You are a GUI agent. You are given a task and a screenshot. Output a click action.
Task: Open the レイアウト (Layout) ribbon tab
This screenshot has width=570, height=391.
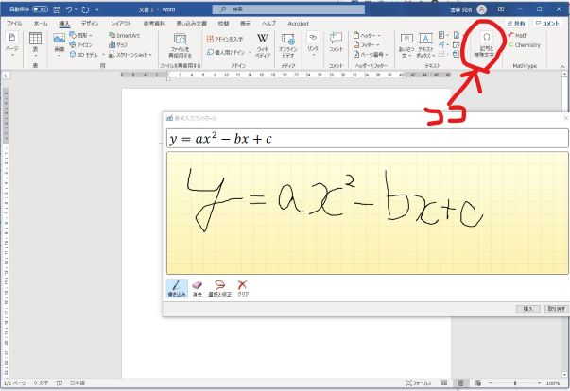[x=121, y=22]
